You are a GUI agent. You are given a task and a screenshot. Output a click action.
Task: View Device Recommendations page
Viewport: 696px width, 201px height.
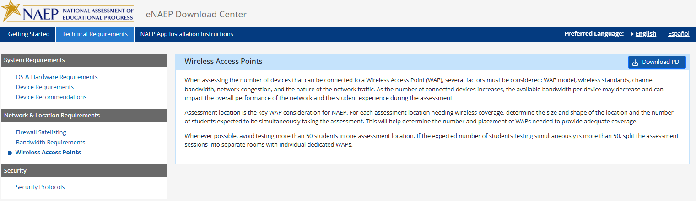(51, 97)
